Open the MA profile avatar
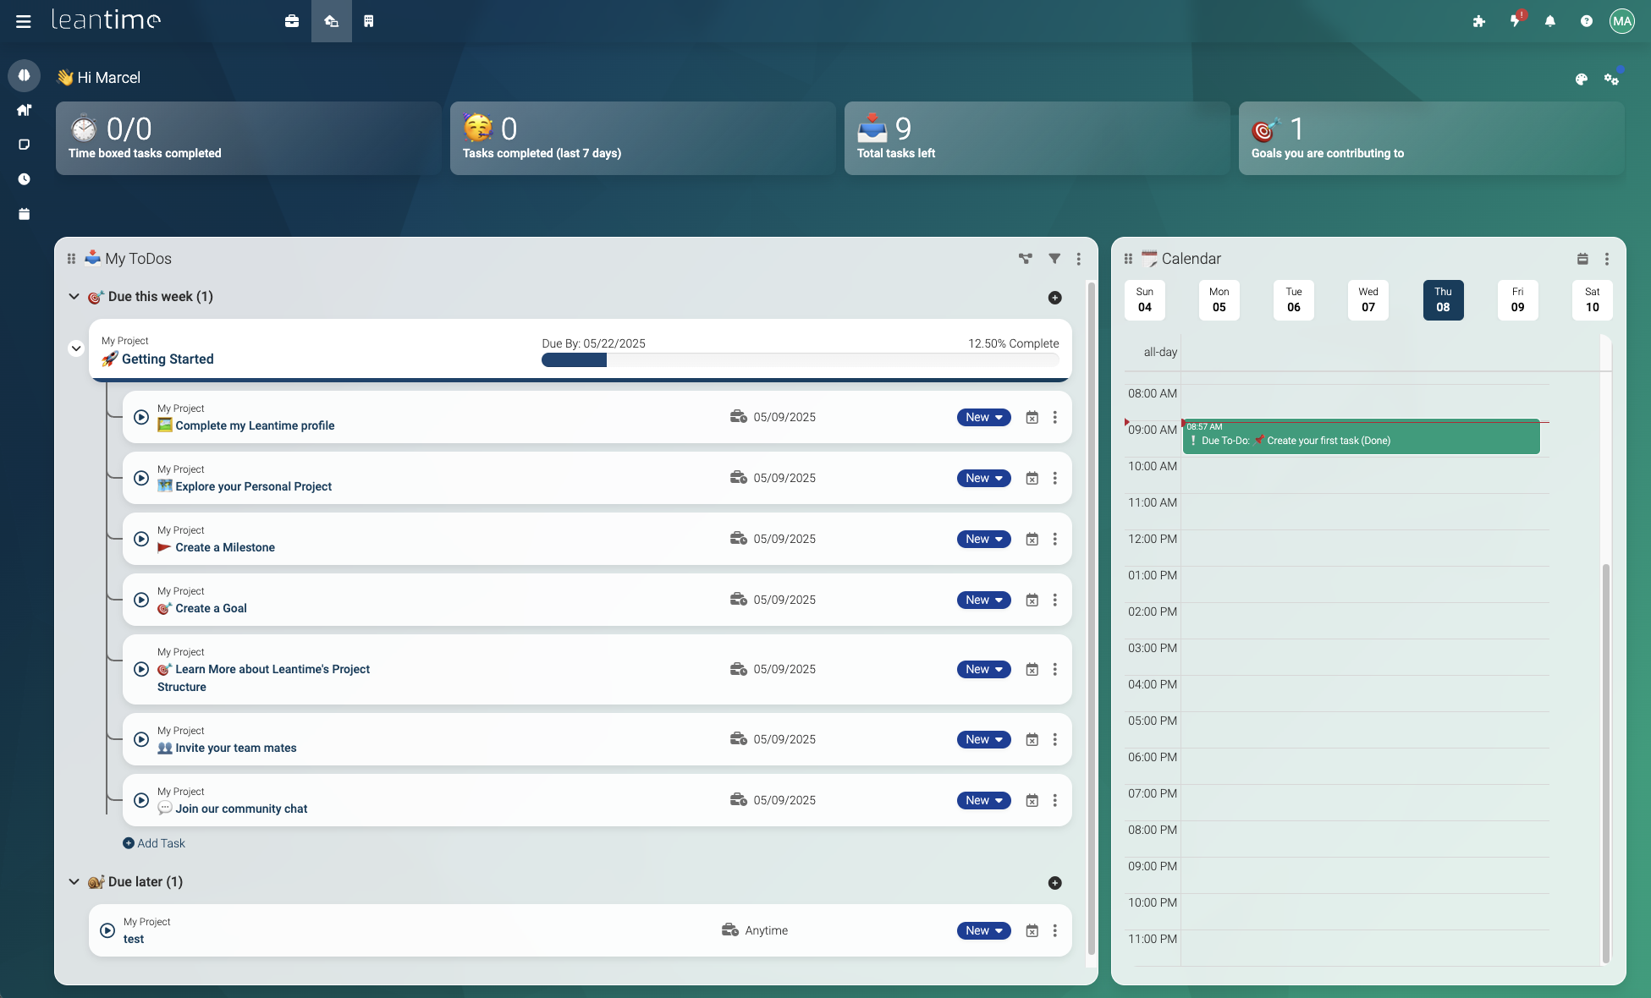 (x=1622, y=20)
